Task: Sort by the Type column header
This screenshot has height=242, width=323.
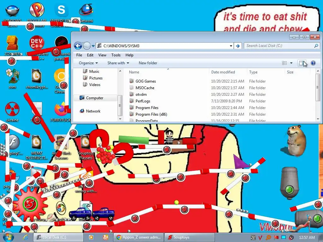Action: [253, 72]
